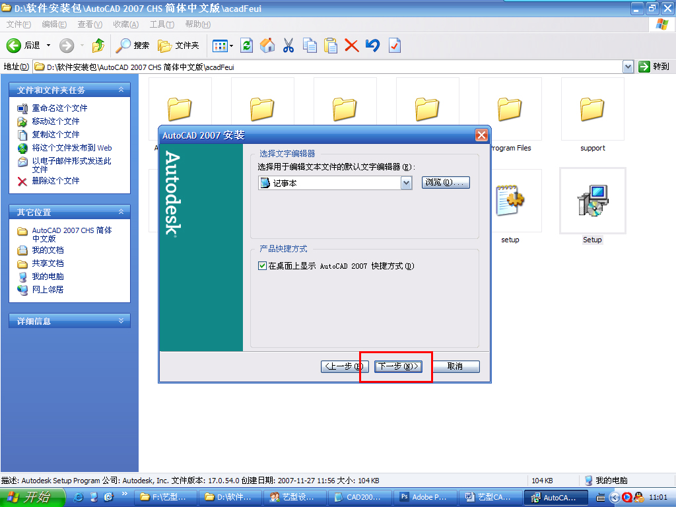The height and width of the screenshot is (507, 676).
Task: Click the green Refresh icon
Action: (x=247, y=46)
